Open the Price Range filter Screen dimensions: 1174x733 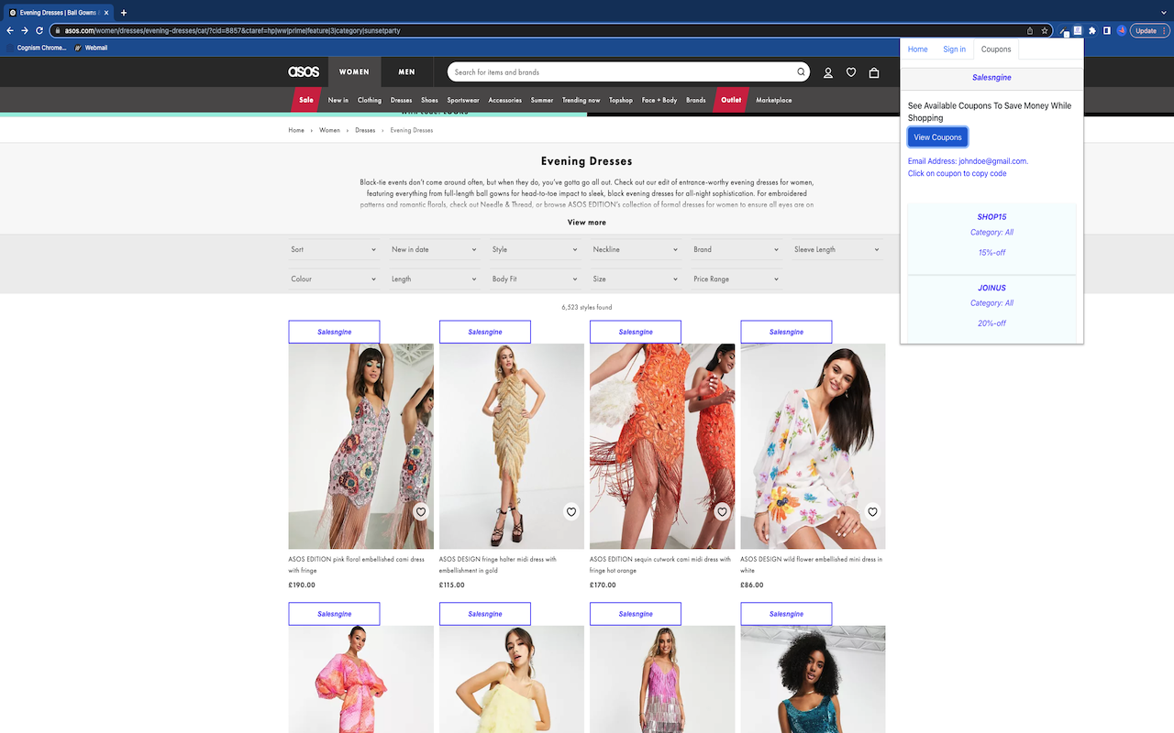point(737,279)
